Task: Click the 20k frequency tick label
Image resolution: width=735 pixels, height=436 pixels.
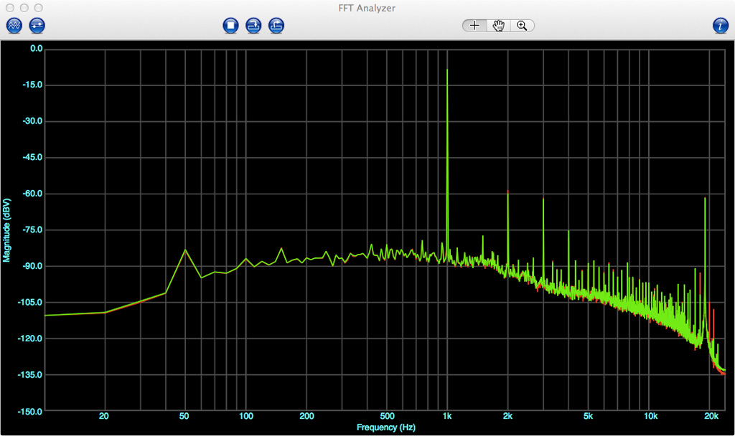Action: pyautogui.click(x=711, y=417)
